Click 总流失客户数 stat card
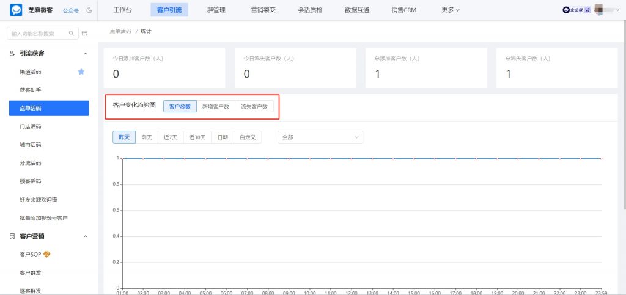626x295 pixels. pos(557,68)
